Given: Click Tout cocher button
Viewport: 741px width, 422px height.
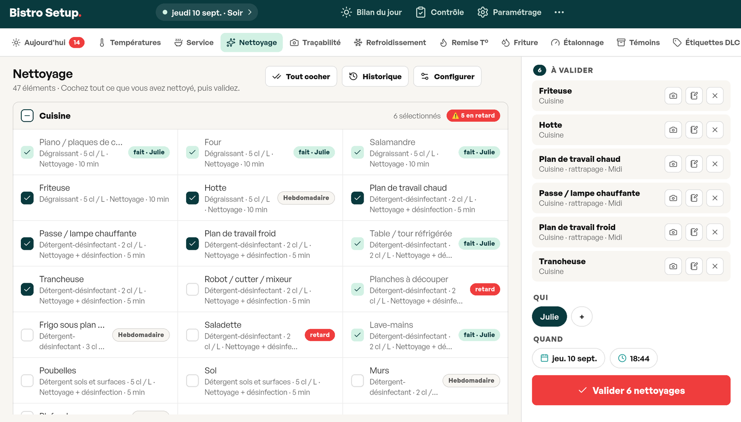Looking at the screenshot, I should 301,76.
